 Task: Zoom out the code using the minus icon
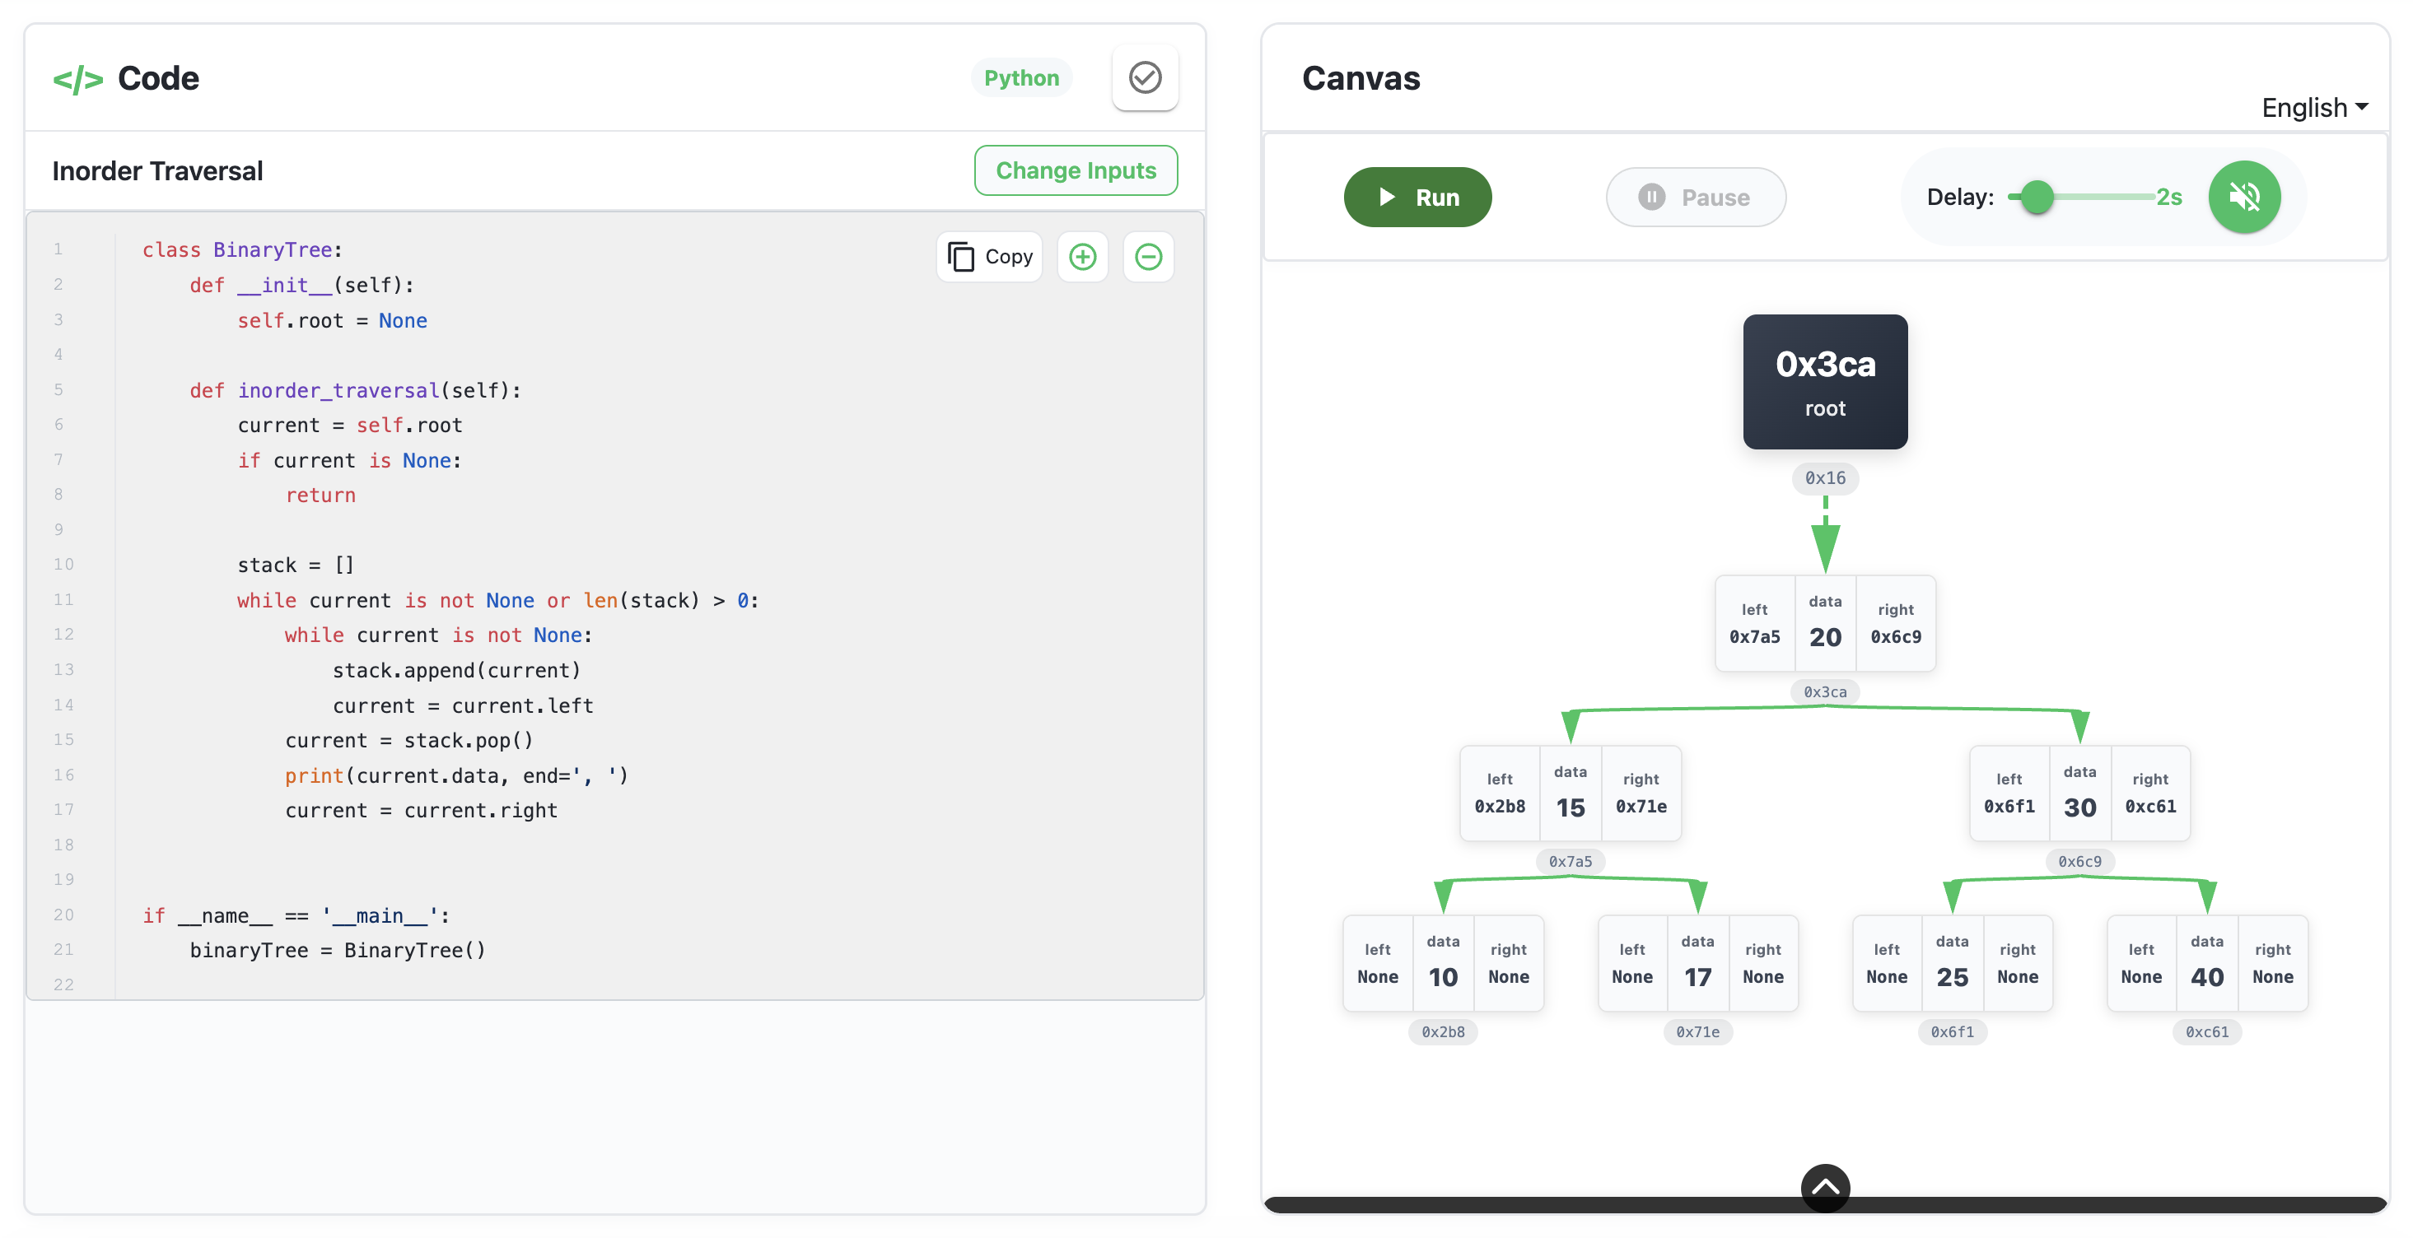(1147, 257)
